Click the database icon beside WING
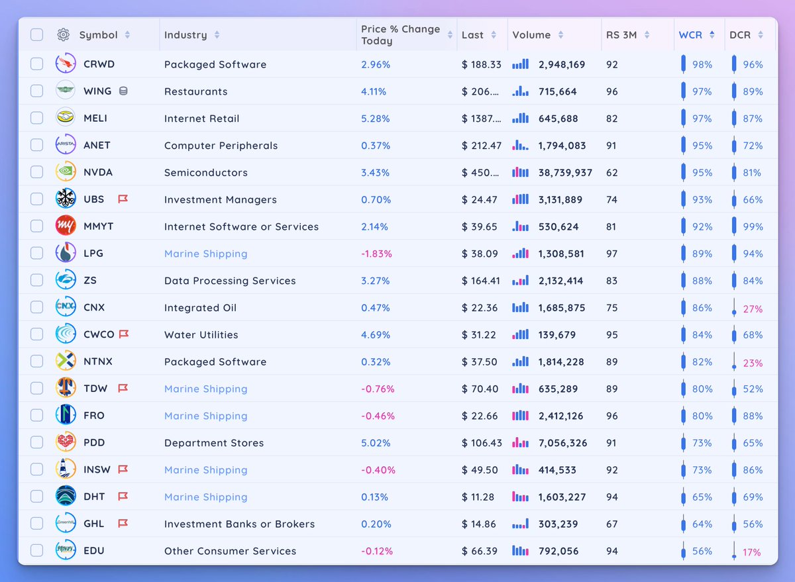This screenshot has width=795, height=582. click(x=123, y=91)
